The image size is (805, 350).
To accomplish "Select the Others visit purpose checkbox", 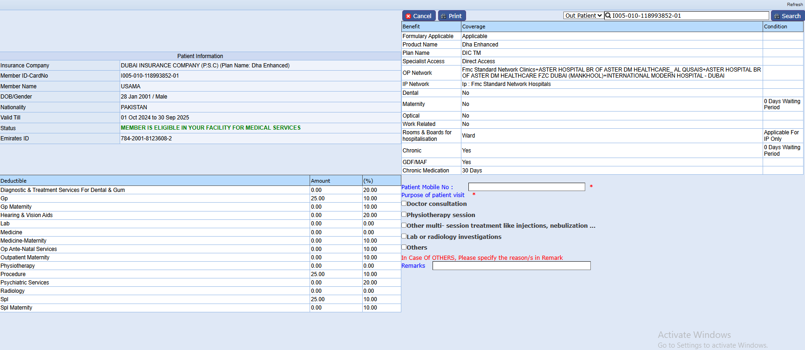I will click(x=404, y=247).
